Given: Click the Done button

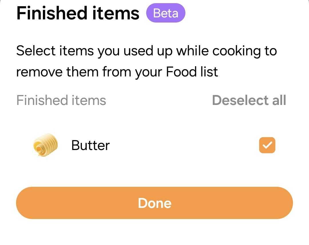Looking at the screenshot, I should (154, 203).
